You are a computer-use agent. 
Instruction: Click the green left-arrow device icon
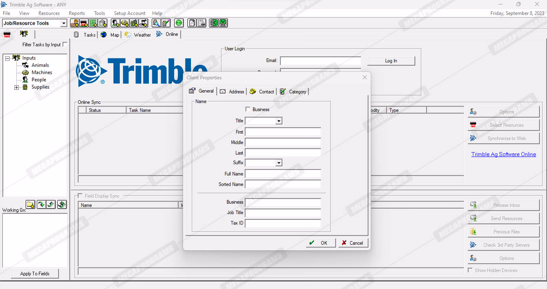tap(214, 23)
